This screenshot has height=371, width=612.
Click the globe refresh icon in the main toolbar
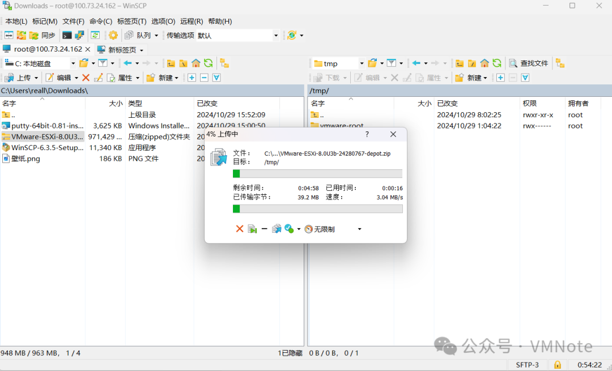click(292, 36)
